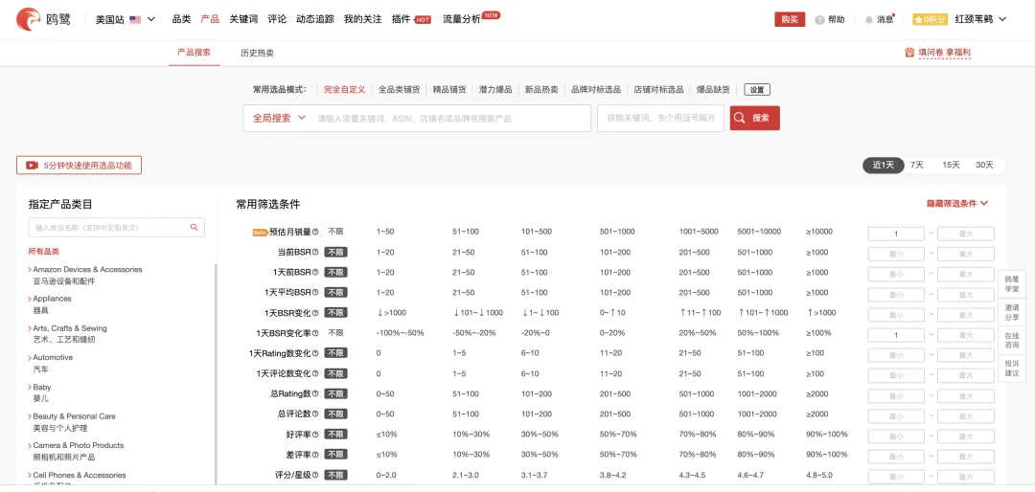Focus the 预估月销量 最大 value field
The height and width of the screenshot is (492, 1035).
[966, 234]
